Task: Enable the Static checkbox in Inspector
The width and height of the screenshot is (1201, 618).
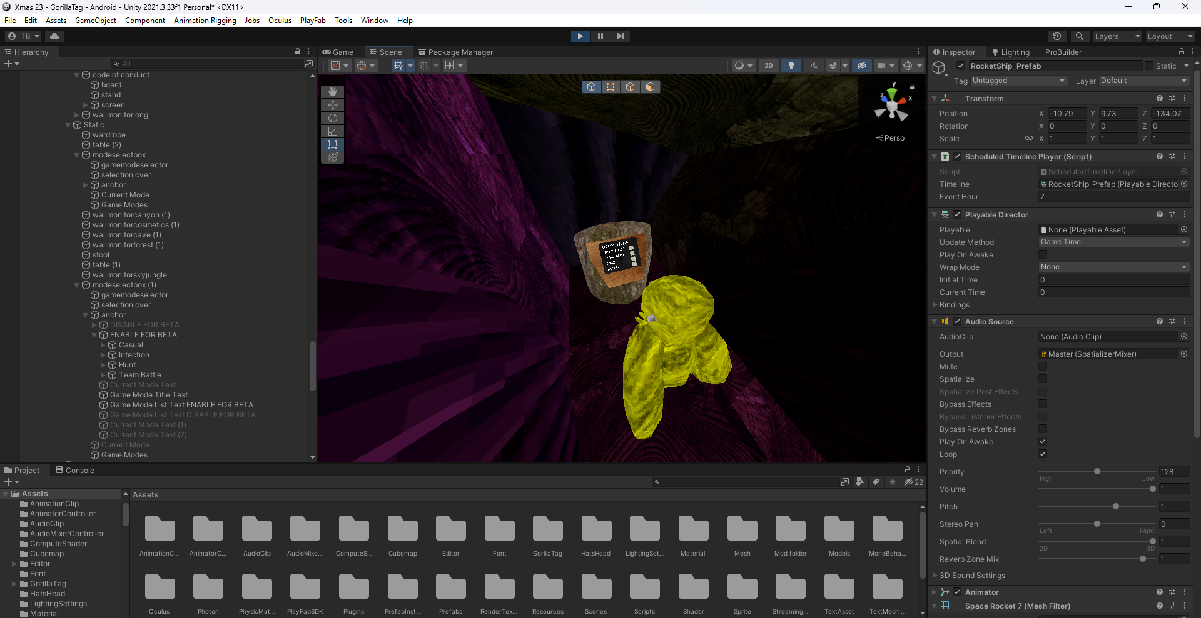Action: [x=1149, y=66]
